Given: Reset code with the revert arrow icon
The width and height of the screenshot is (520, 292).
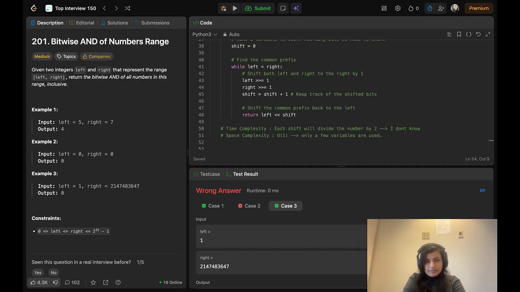Looking at the screenshot, I should pos(478,34).
